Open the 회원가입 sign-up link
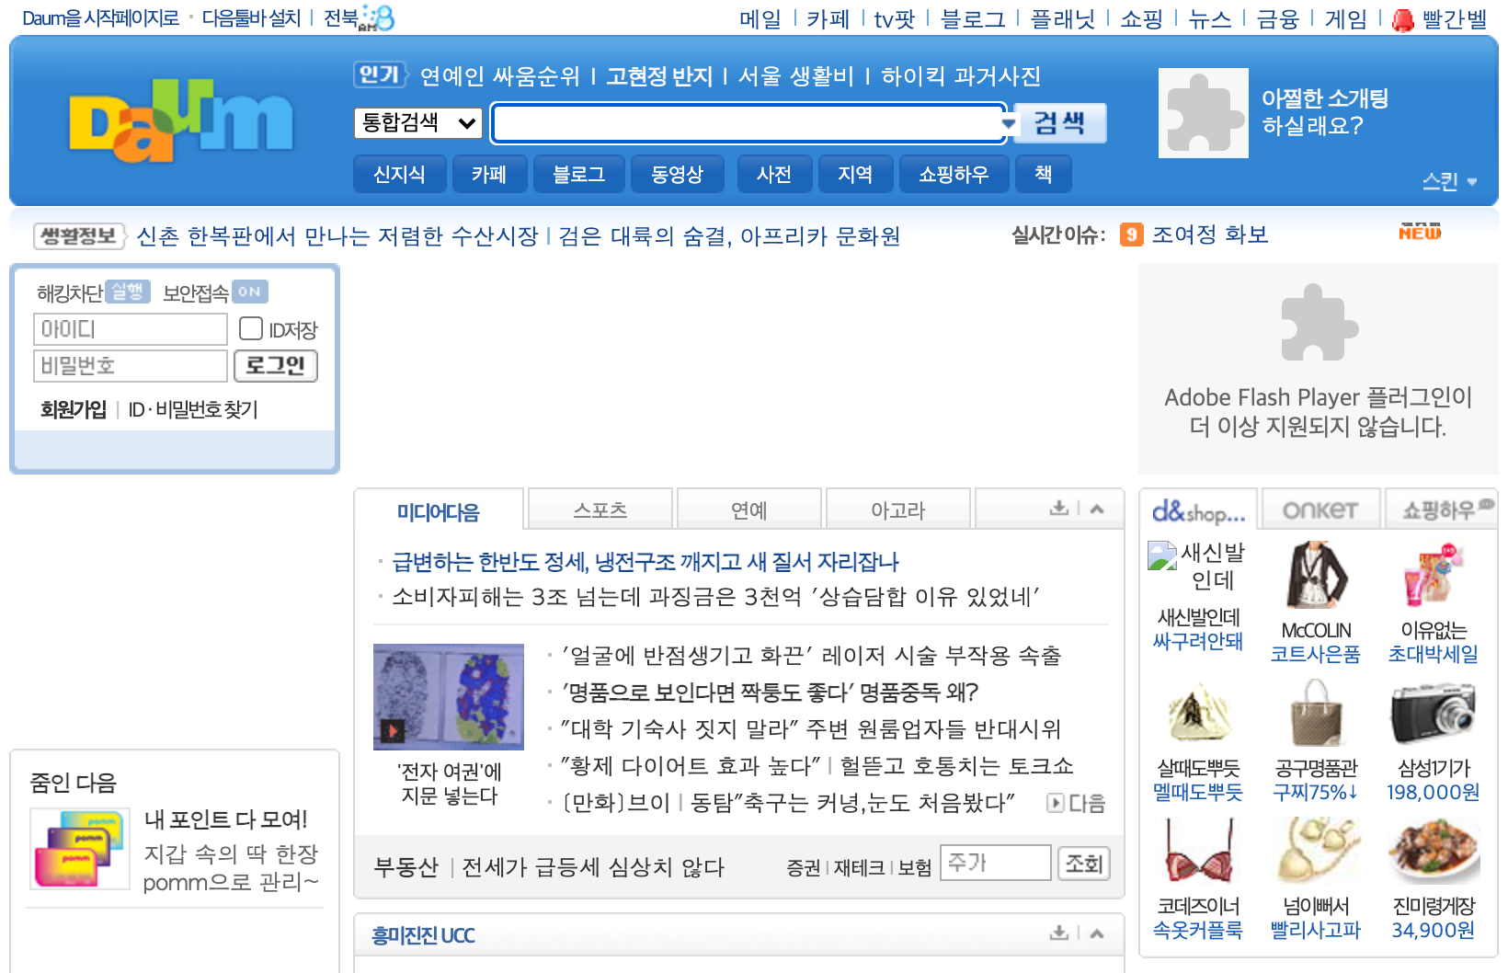1508x973 pixels. [x=73, y=409]
